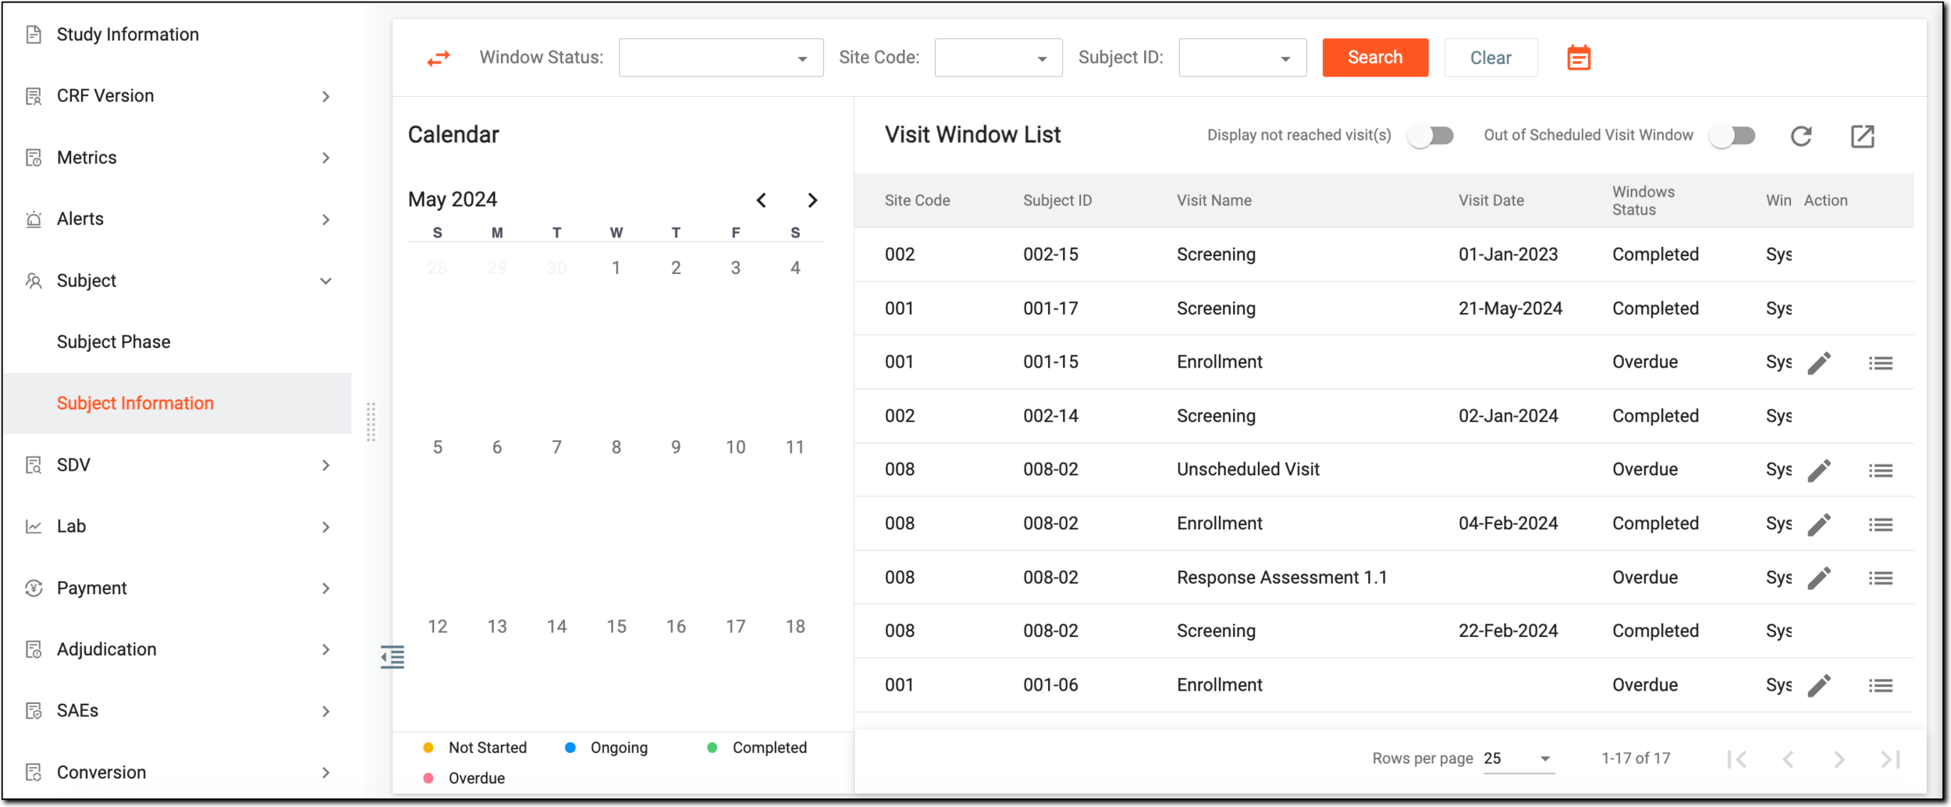Jump to last page of results
Viewport: 1951px width, 807px height.
(1890, 759)
